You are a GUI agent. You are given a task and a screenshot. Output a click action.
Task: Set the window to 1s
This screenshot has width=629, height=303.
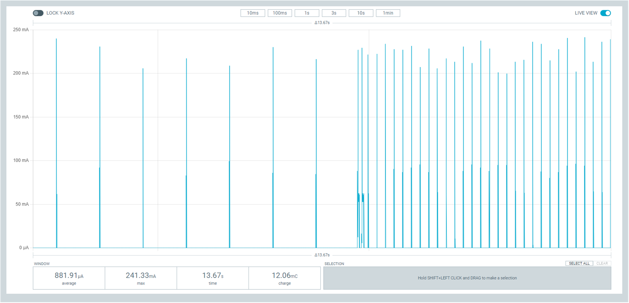pyautogui.click(x=307, y=13)
